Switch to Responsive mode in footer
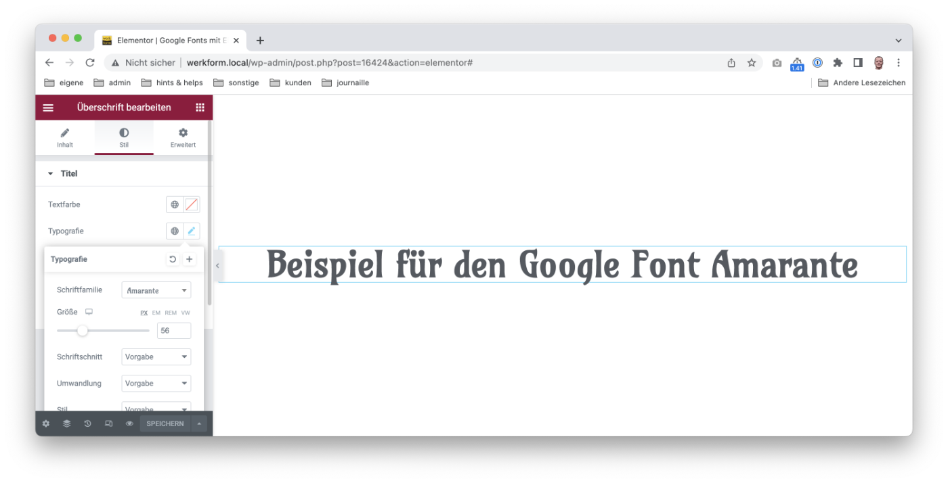Viewport: 948px width, 483px height. click(x=108, y=423)
